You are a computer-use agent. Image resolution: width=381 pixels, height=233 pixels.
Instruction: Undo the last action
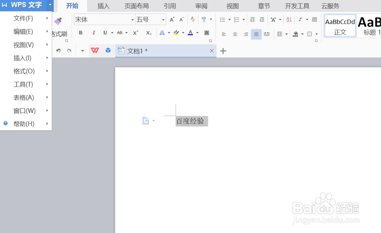pyautogui.click(x=58, y=51)
